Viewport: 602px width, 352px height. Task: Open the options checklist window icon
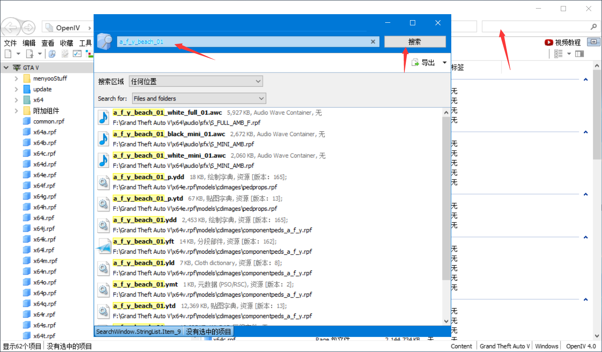pyautogui.click(x=77, y=54)
